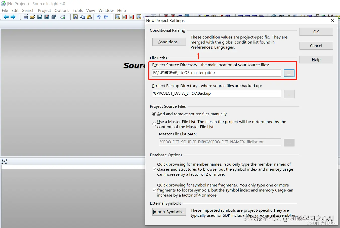Open the Window menu

point(106,10)
